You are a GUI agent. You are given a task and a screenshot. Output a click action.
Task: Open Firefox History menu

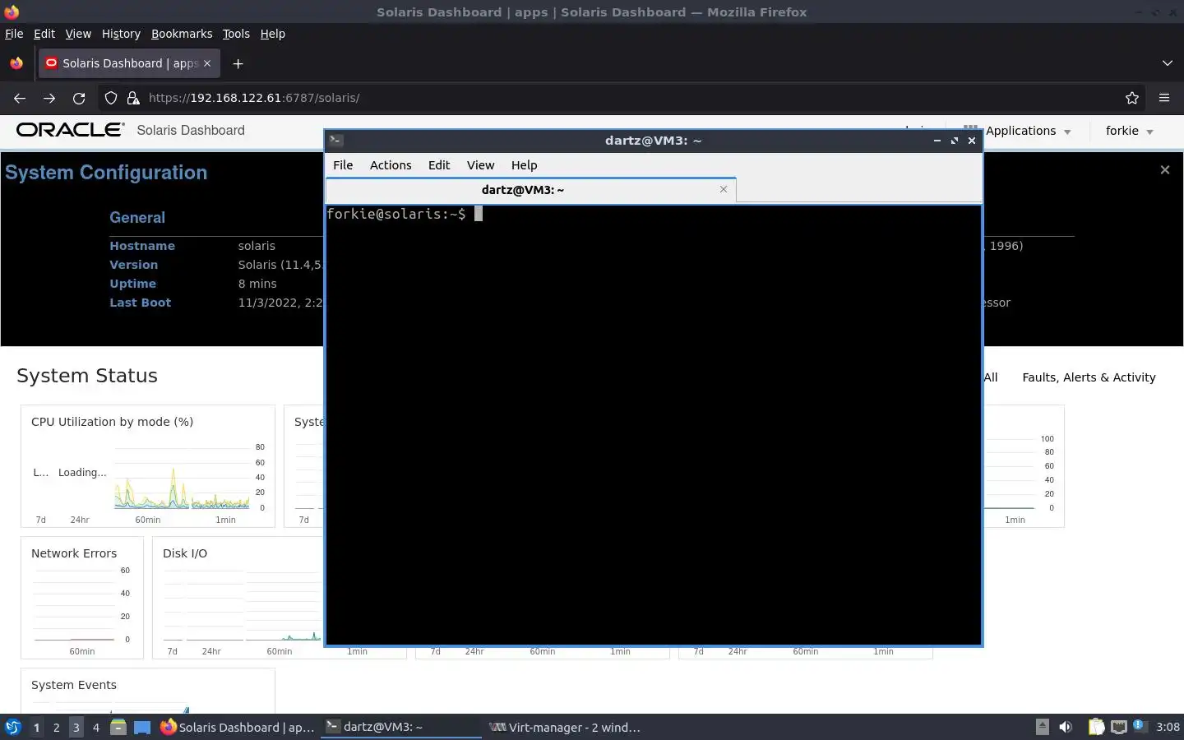(x=121, y=34)
